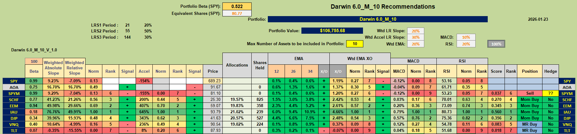This screenshot has height=134, width=577.
Task: Select the LRS3 Period value 144
Action: (128, 37)
